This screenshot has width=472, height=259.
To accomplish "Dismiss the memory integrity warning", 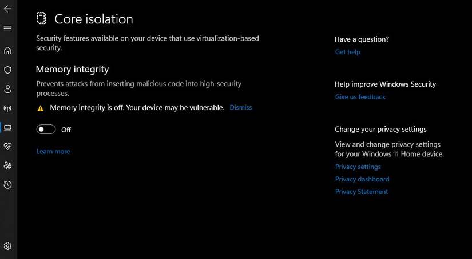I will (240, 107).
